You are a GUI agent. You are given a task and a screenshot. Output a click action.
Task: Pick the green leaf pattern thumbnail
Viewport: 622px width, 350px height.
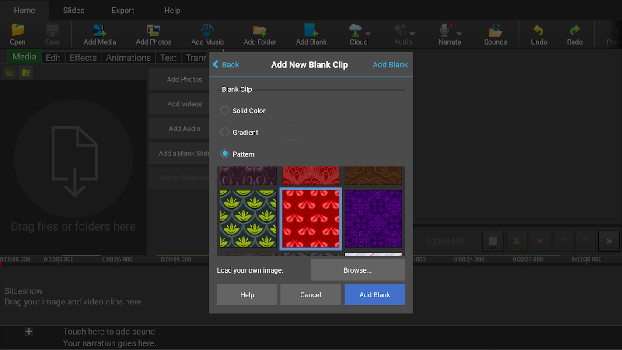coord(248,219)
